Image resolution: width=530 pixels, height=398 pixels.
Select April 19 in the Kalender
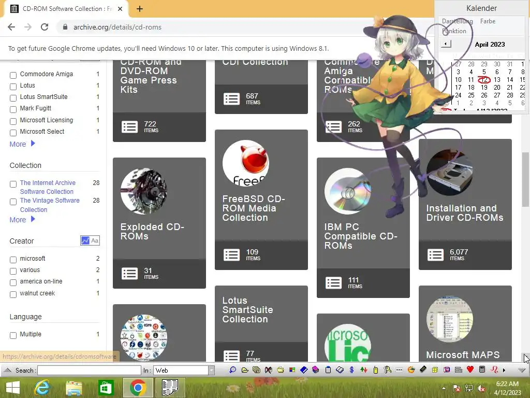click(484, 87)
